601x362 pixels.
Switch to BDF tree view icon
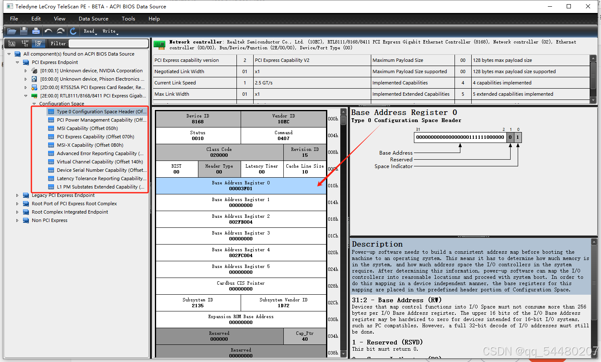25,43
